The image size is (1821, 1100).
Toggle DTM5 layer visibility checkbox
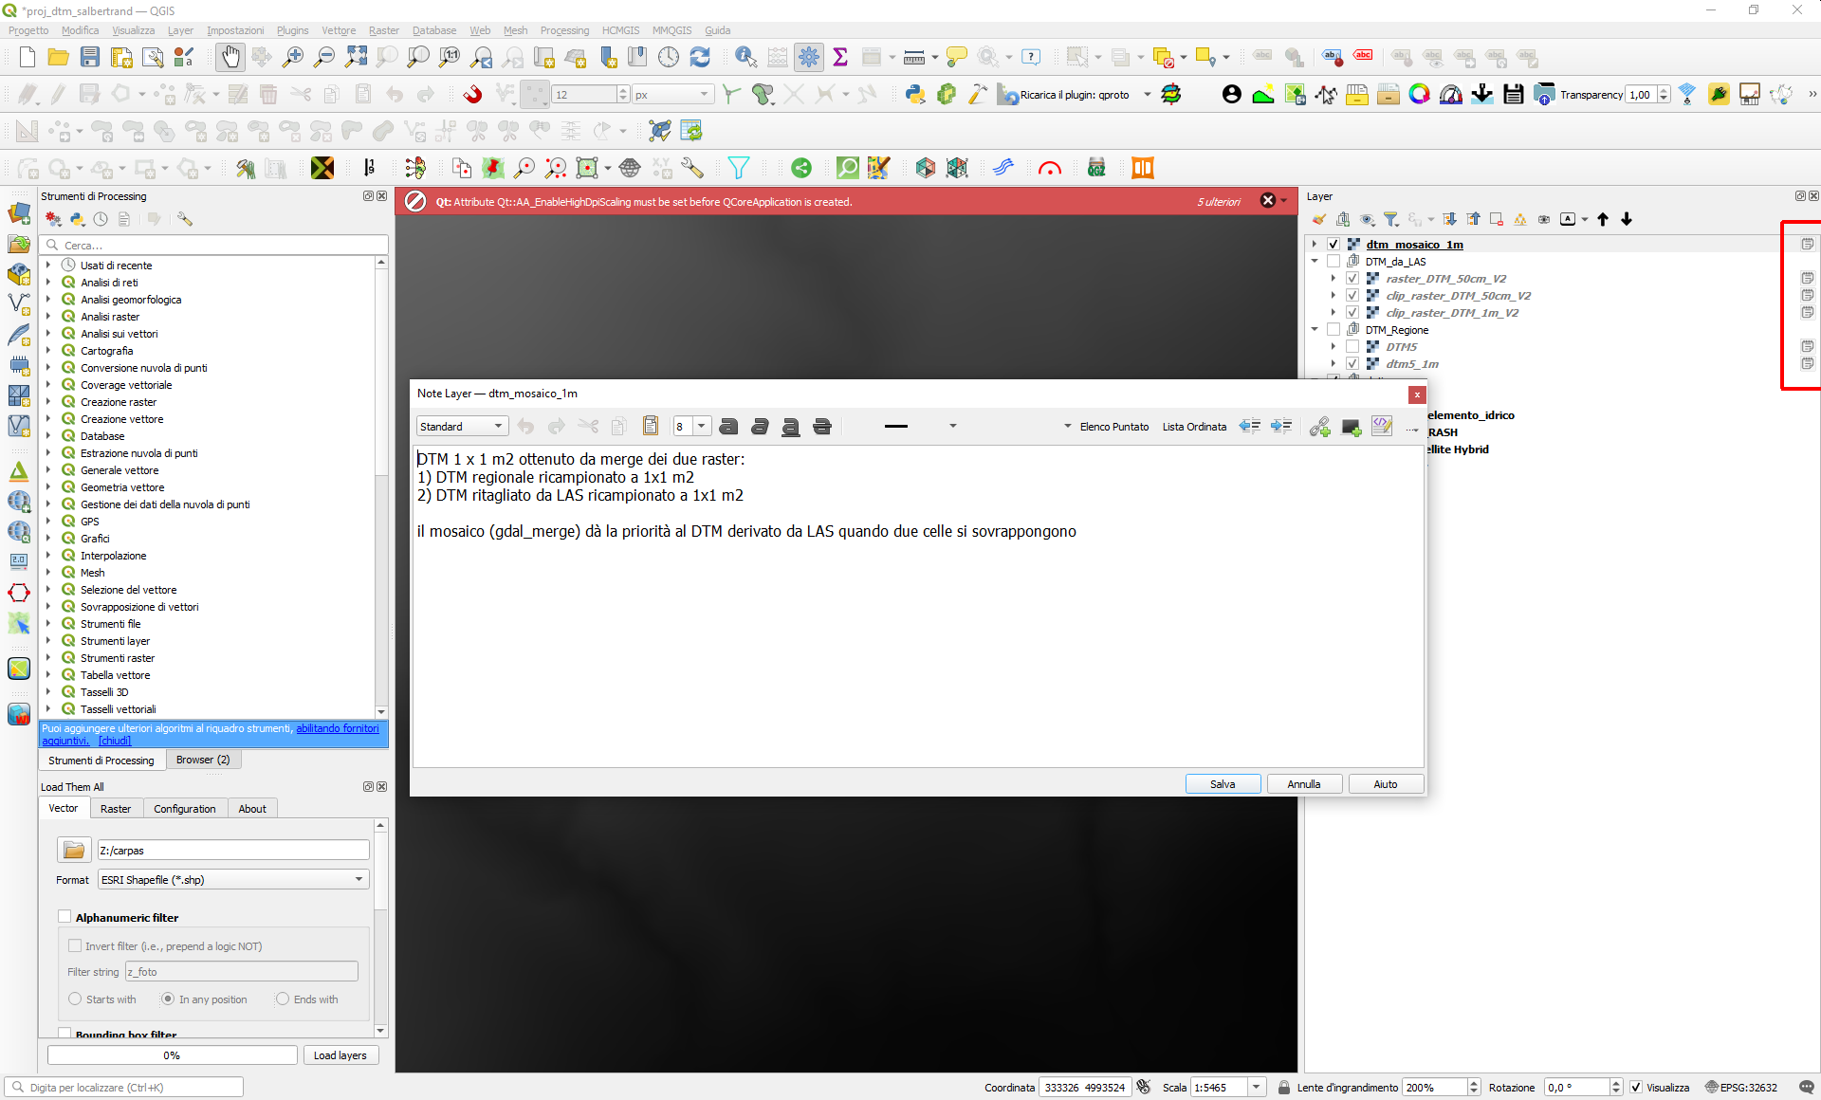(1352, 346)
